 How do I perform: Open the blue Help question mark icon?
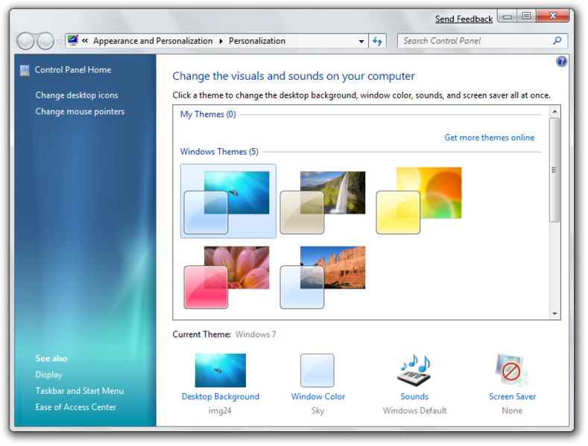(x=561, y=62)
